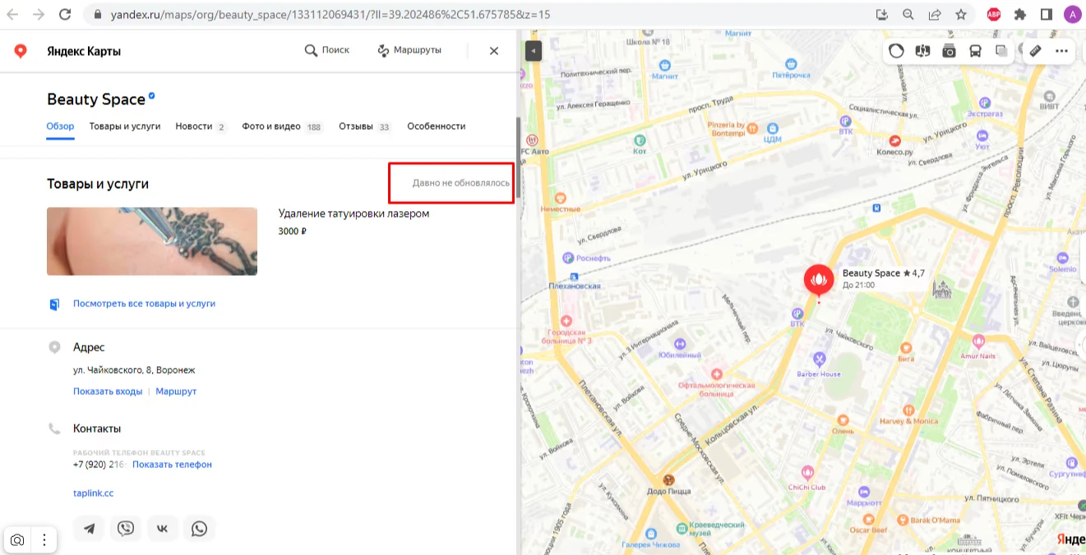Viewport: 1086px width, 555px height.
Task: Click the Barber House map marker
Action: pyautogui.click(x=819, y=359)
